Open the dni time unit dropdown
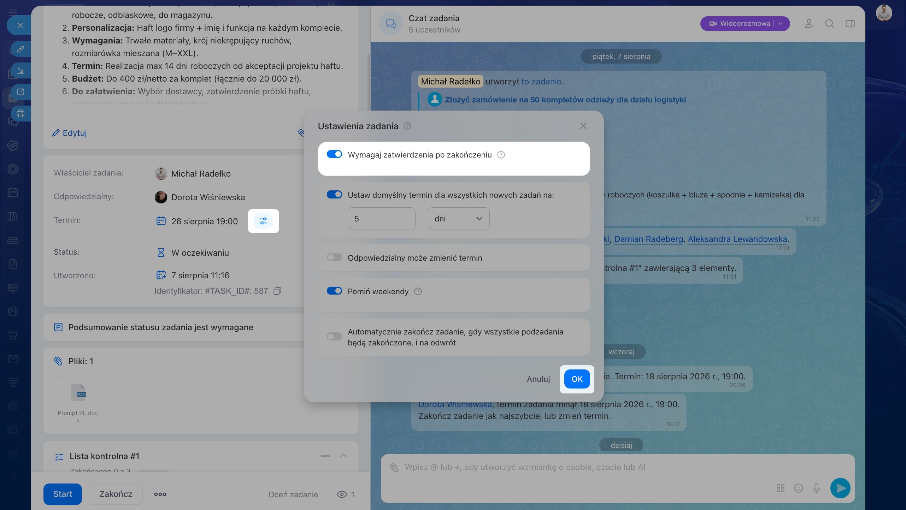Screen dimensions: 906x510 coord(459,219)
